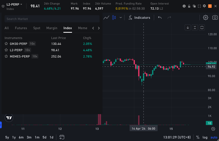Switch to the Margin tab
Image resolution: width=219 pixels, height=141 pixels.
pyautogui.click(x=52, y=28)
